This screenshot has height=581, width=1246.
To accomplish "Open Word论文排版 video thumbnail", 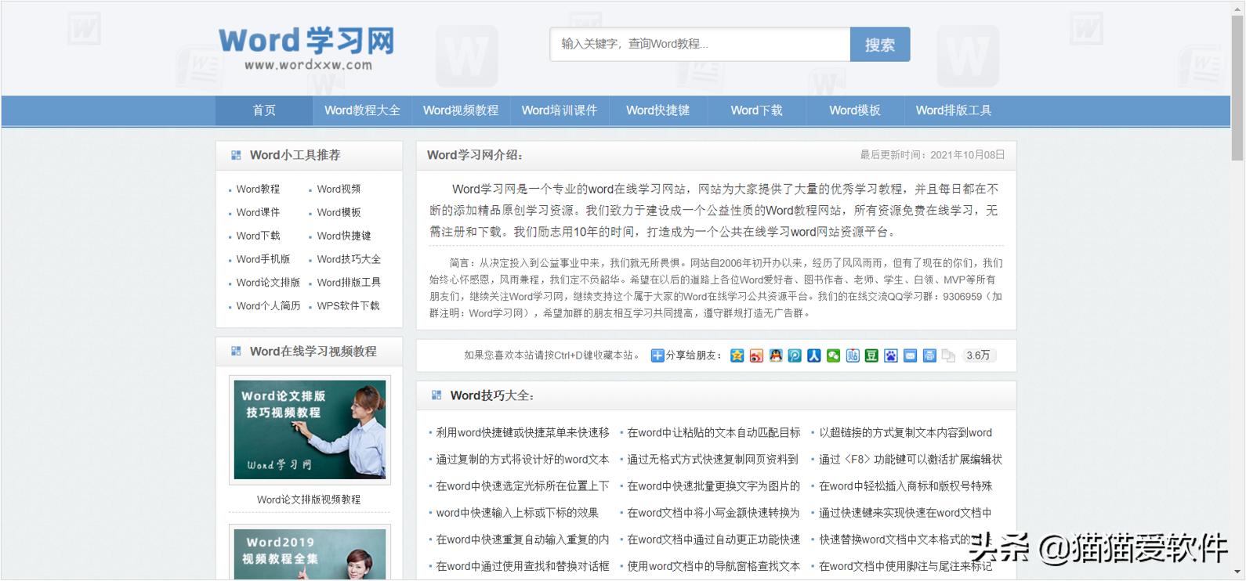I will coord(310,430).
